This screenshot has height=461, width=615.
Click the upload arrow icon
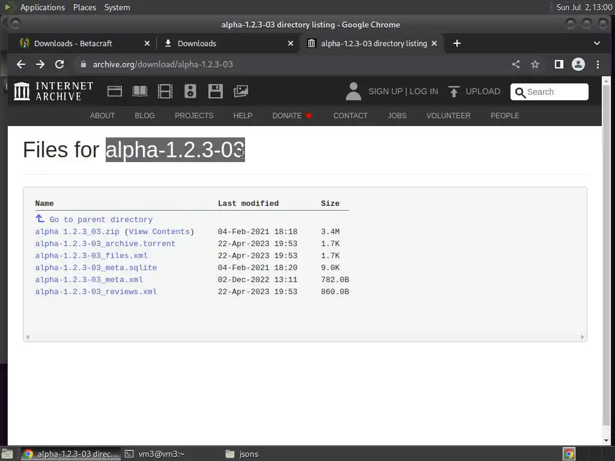[x=454, y=91]
